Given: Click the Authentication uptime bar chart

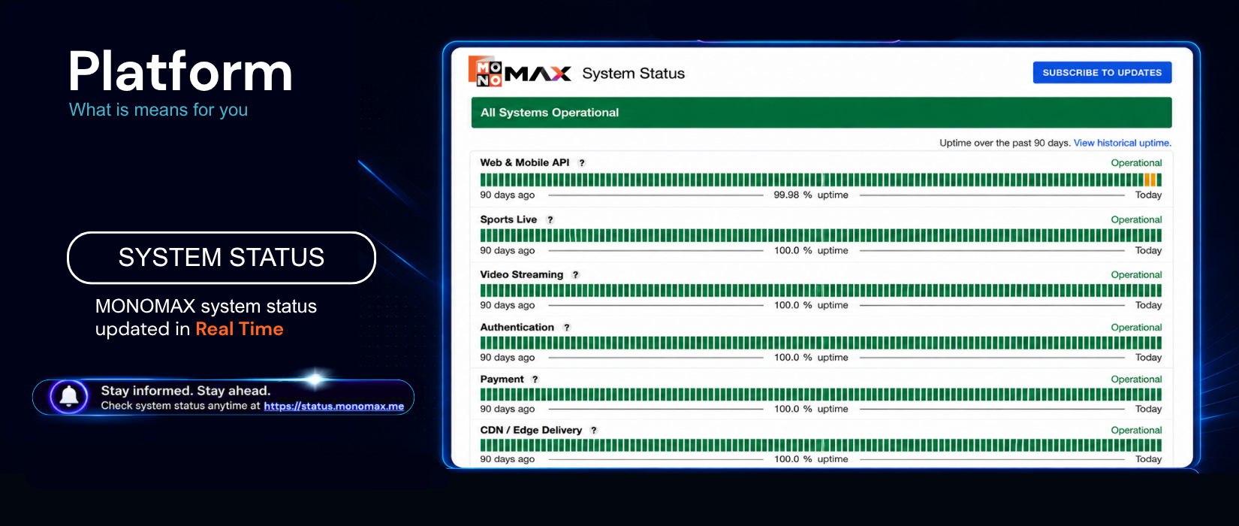Looking at the screenshot, I should pos(821,343).
